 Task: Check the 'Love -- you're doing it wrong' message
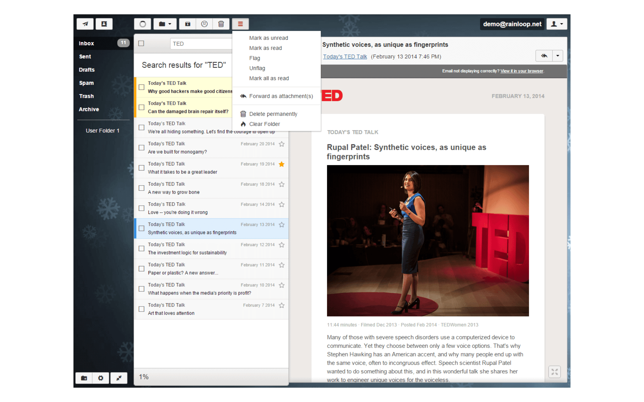click(142, 208)
